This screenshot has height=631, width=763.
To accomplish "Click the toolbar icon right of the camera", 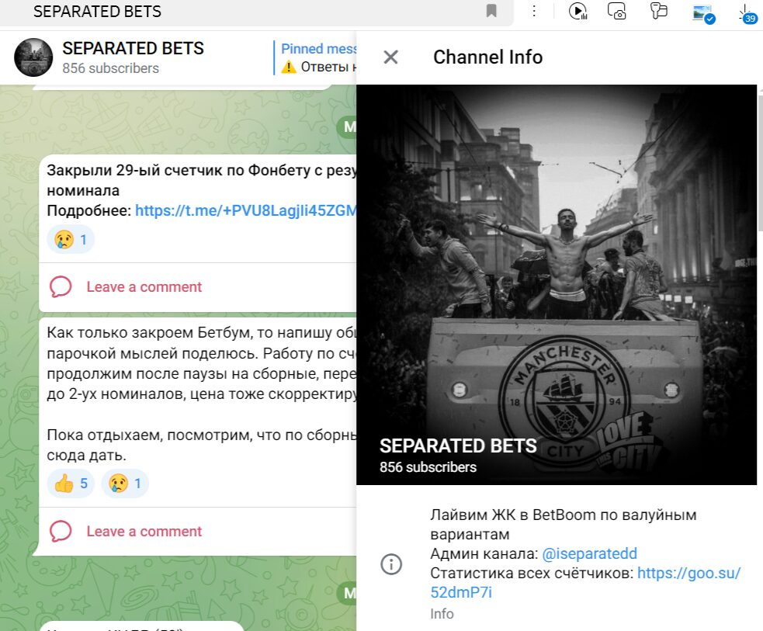I will 658,11.
